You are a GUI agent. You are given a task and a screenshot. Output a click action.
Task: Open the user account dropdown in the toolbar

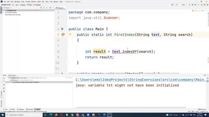pos(172,5)
